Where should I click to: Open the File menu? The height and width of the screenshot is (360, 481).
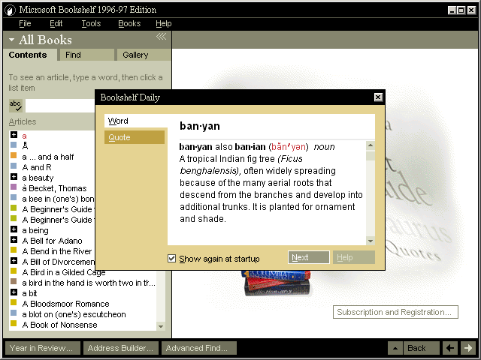tap(25, 23)
